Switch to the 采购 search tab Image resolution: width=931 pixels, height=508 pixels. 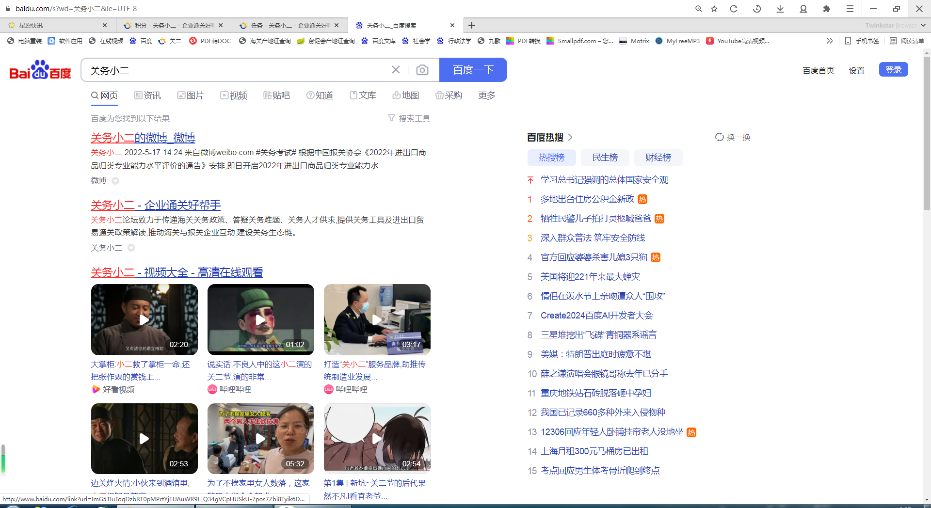click(449, 95)
